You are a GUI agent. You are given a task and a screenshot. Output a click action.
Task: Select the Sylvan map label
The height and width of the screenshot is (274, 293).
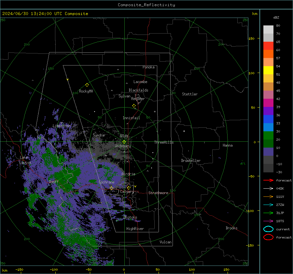pos(124,96)
